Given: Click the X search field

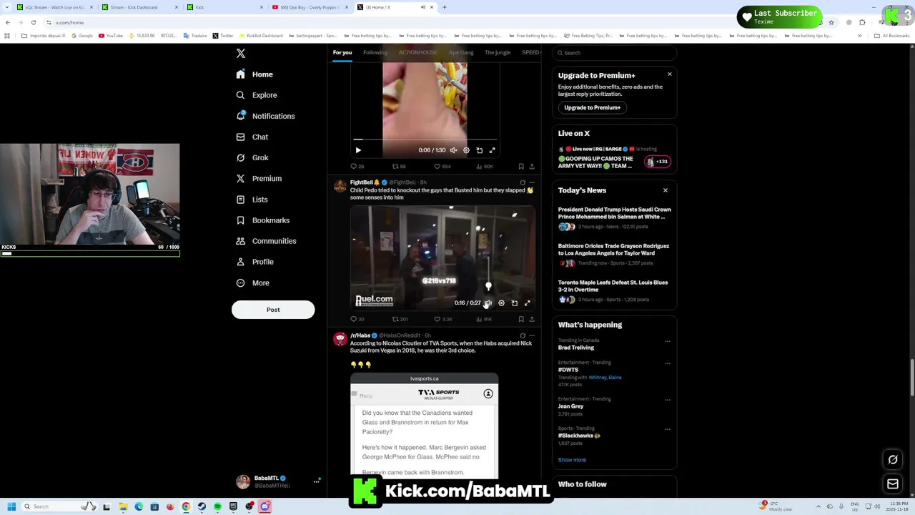Looking at the screenshot, I should coord(615,53).
